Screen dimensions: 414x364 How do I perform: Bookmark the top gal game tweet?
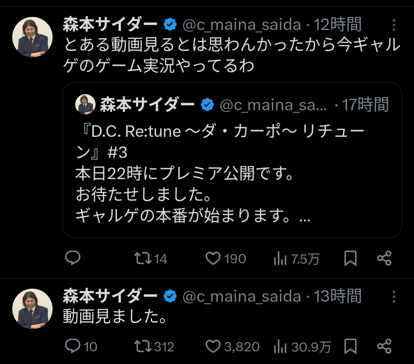click(350, 258)
